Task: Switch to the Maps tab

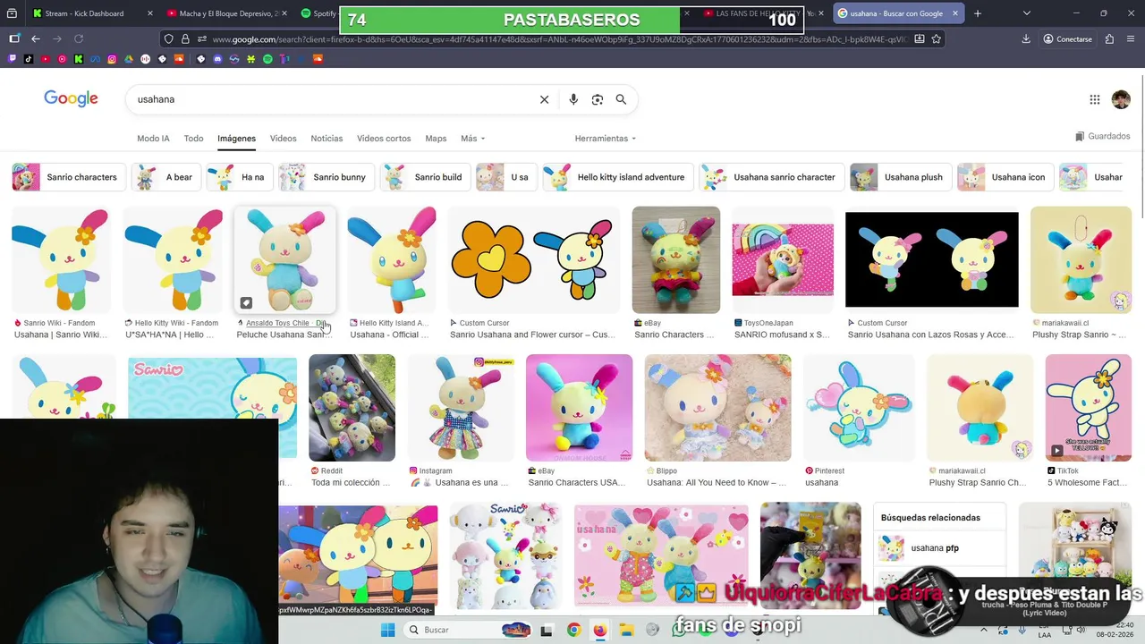Action: 436,139
